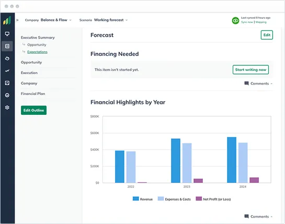Open the monitor pitch icon in sidebar

[x=7, y=34]
